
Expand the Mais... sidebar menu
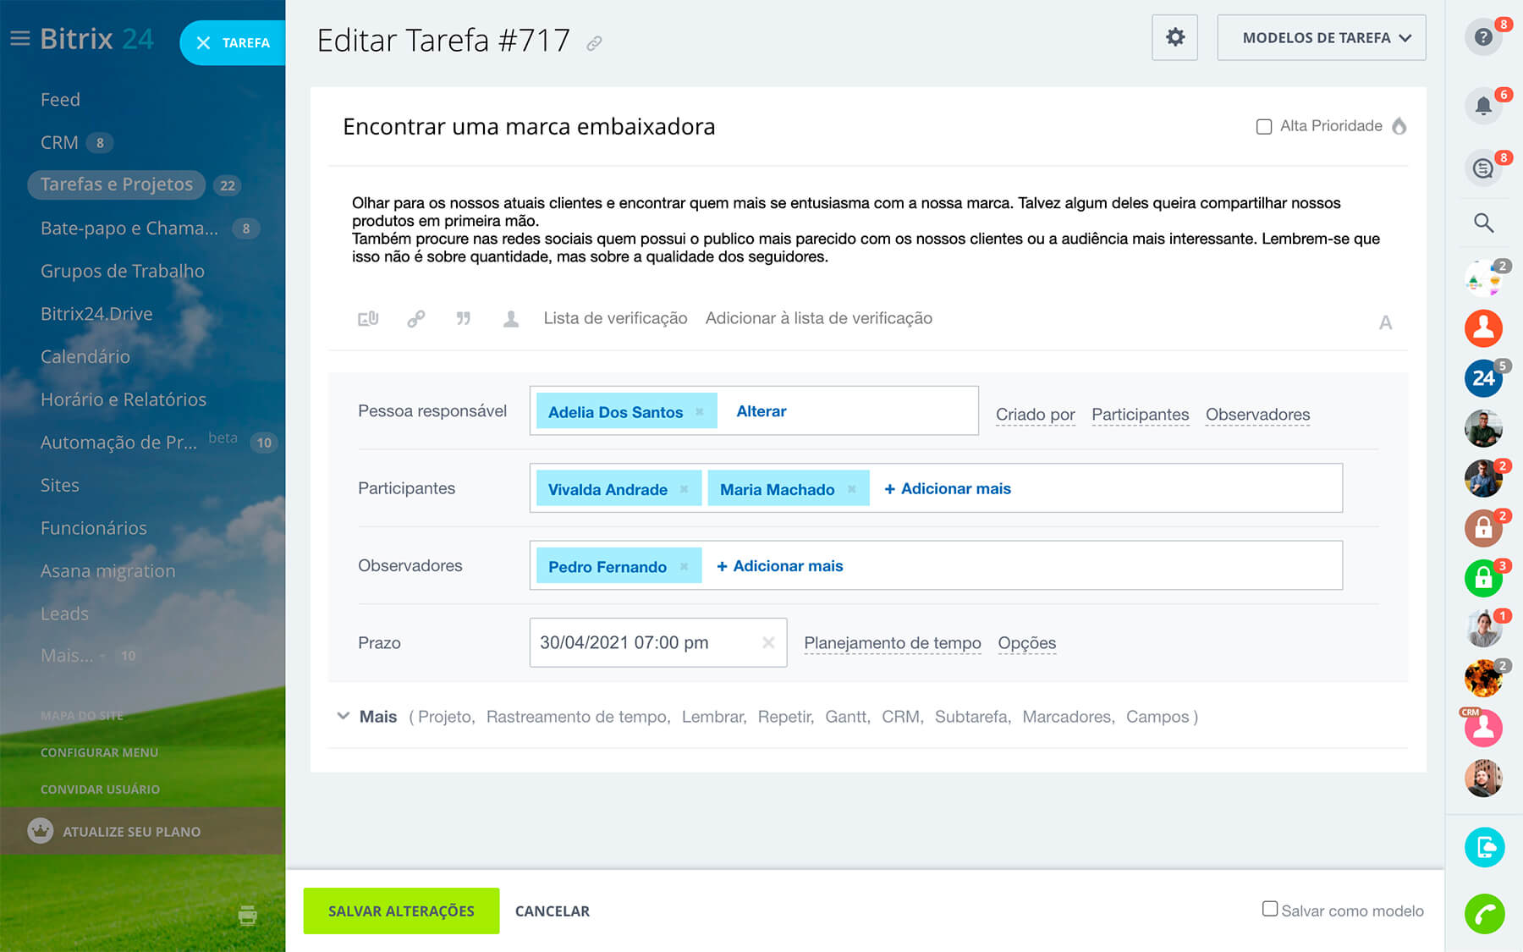(67, 656)
